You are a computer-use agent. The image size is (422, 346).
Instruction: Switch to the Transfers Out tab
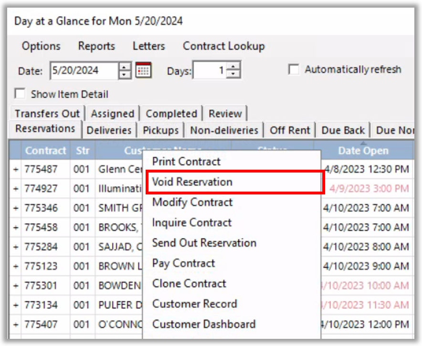coord(47,113)
